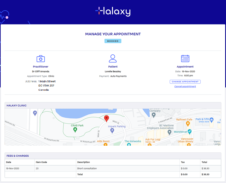The height and width of the screenshot is (183, 226).
Task: Click the Practitioner medical kit icon
Action: click(40, 59)
